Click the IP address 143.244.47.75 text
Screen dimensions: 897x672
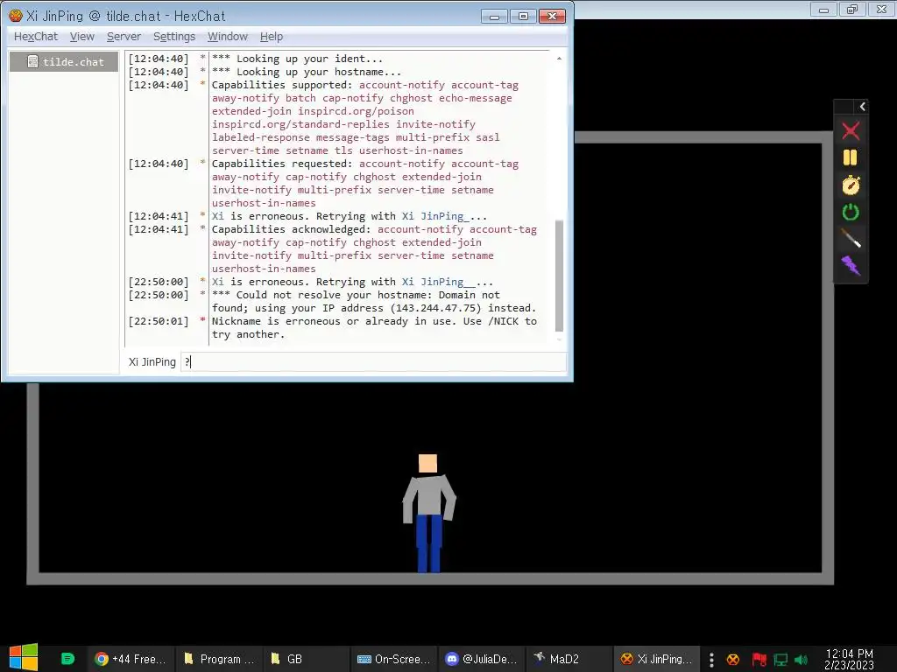[435, 308]
